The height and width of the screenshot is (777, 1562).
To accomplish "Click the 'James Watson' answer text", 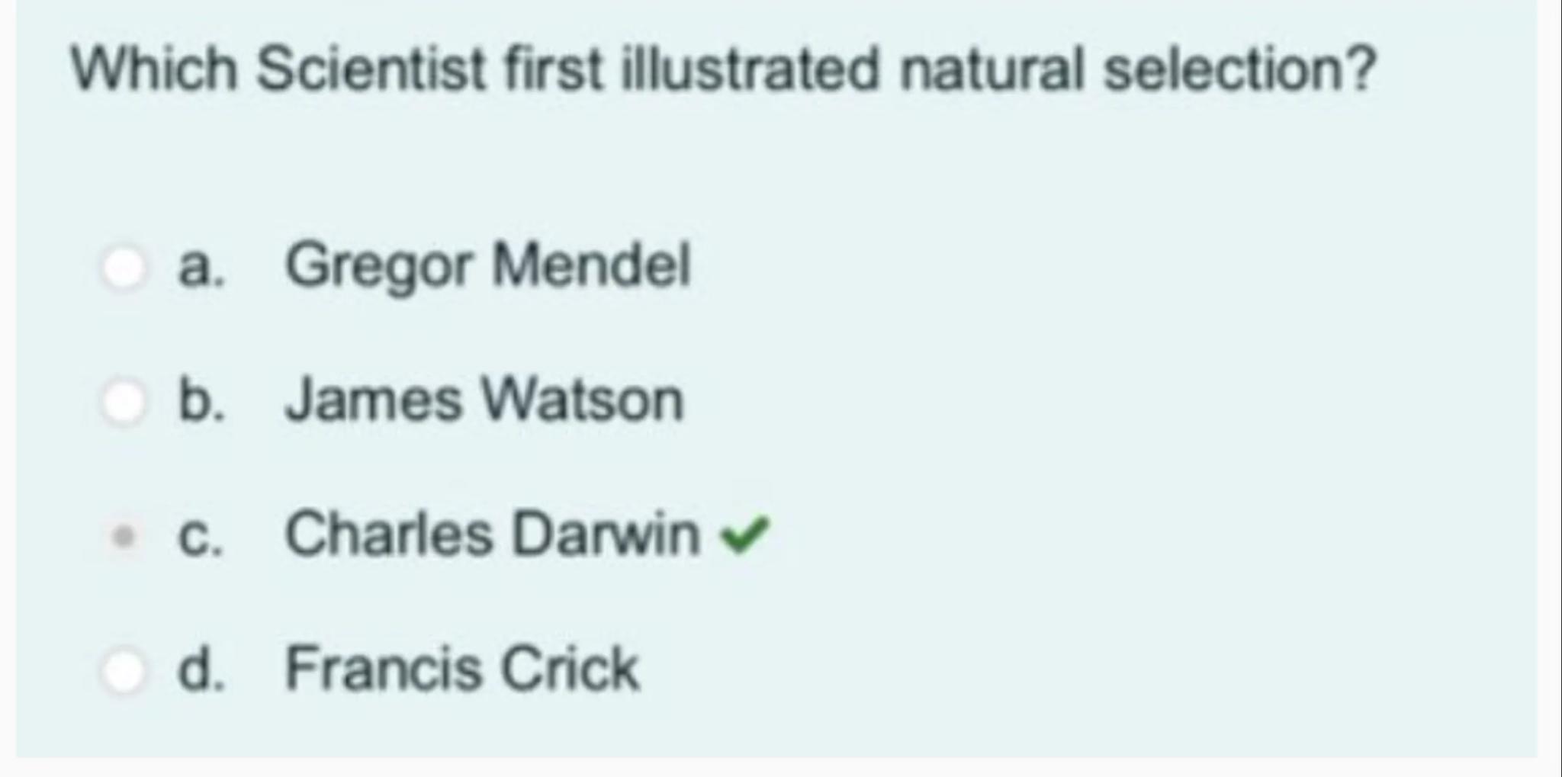I will [484, 400].
